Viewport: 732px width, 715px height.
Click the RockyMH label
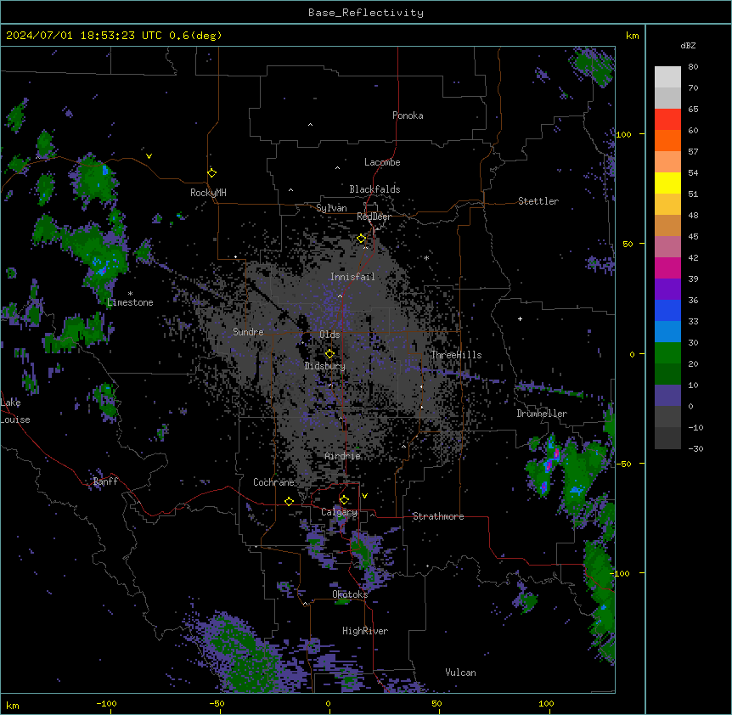click(208, 193)
